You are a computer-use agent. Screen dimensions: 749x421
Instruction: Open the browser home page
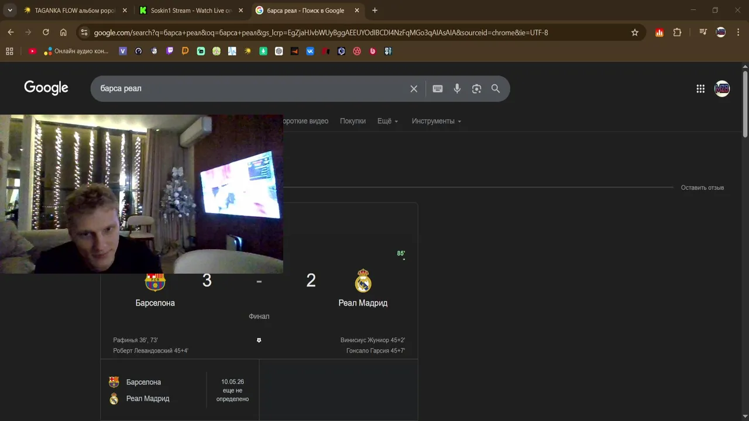(x=63, y=32)
